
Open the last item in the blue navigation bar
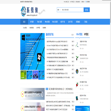(86, 22)
